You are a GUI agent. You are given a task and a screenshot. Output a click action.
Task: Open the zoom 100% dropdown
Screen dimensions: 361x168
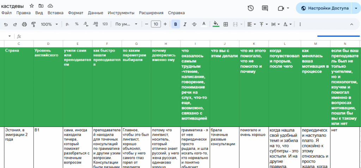(49, 24)
